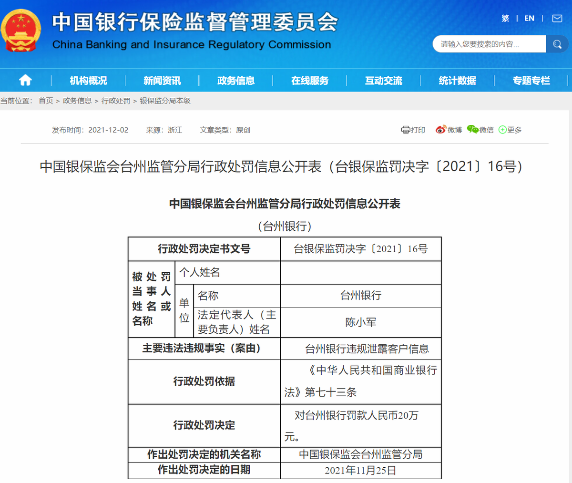This screenshot has height=483, width=572.
Task: Open the 互动交流 menu
Action: point(384,81)
